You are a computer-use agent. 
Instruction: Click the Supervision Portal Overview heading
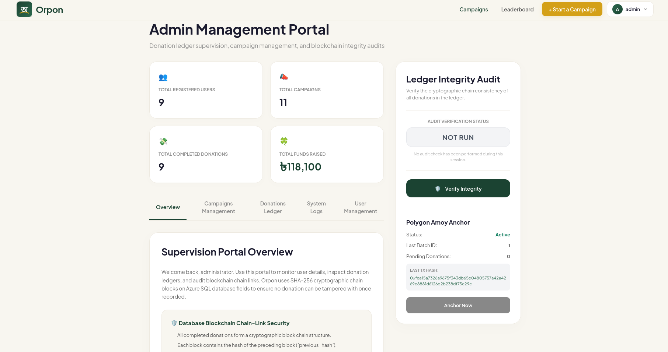click(x=227, y=252)
